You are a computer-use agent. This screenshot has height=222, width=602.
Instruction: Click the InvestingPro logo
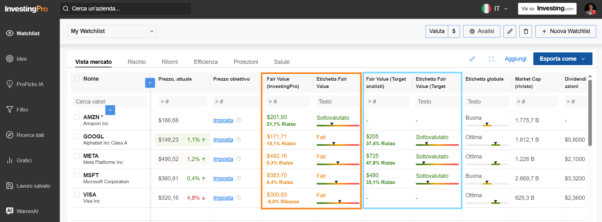[x=26, y=9]
